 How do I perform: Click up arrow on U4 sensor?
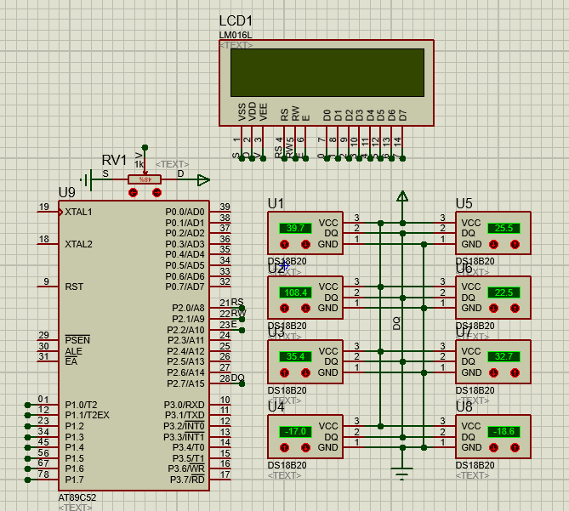pyautogui.click(x=284, y=448)
